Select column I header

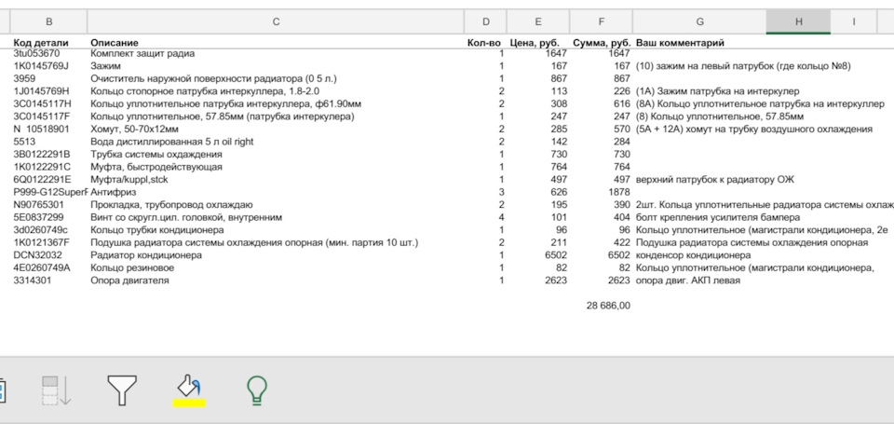[x=854, y=21]
